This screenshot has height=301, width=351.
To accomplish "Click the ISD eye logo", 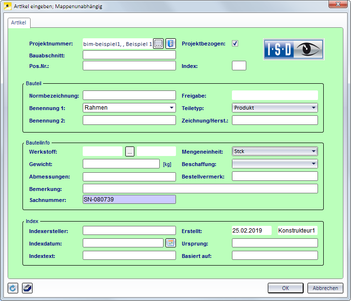I will (x=294, y=49).
